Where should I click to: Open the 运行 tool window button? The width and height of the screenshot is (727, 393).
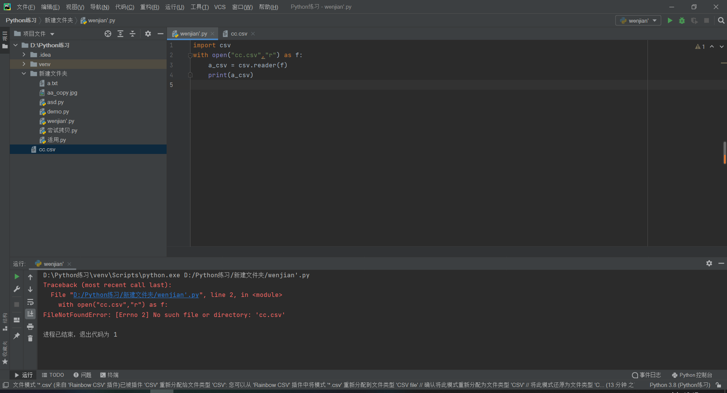tap(23, 375)
